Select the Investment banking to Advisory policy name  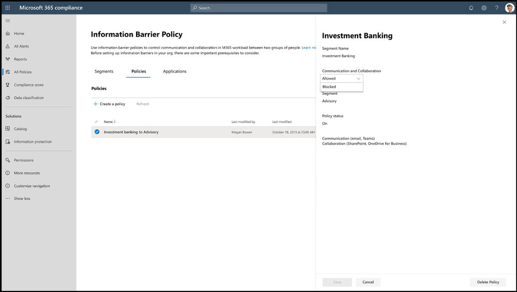pos(131,132)
